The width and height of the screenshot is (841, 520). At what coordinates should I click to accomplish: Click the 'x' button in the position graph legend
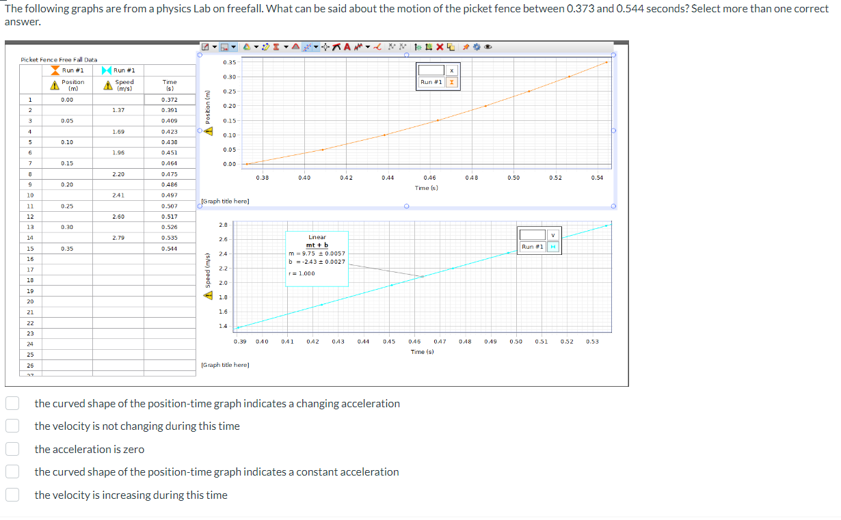click(452, 70)
